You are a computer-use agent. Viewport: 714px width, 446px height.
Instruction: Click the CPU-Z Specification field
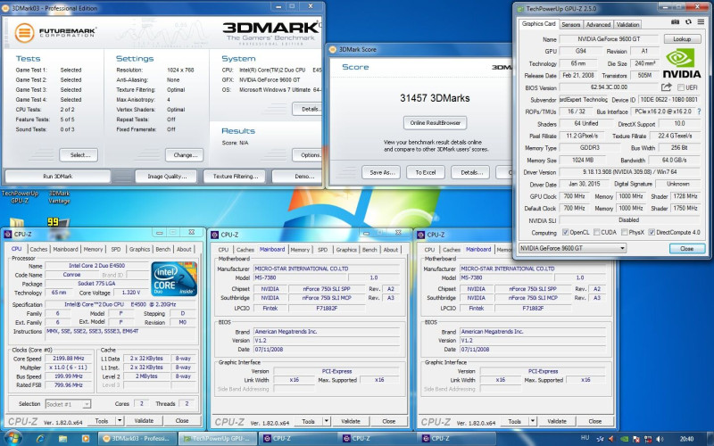tap(121, 304)
